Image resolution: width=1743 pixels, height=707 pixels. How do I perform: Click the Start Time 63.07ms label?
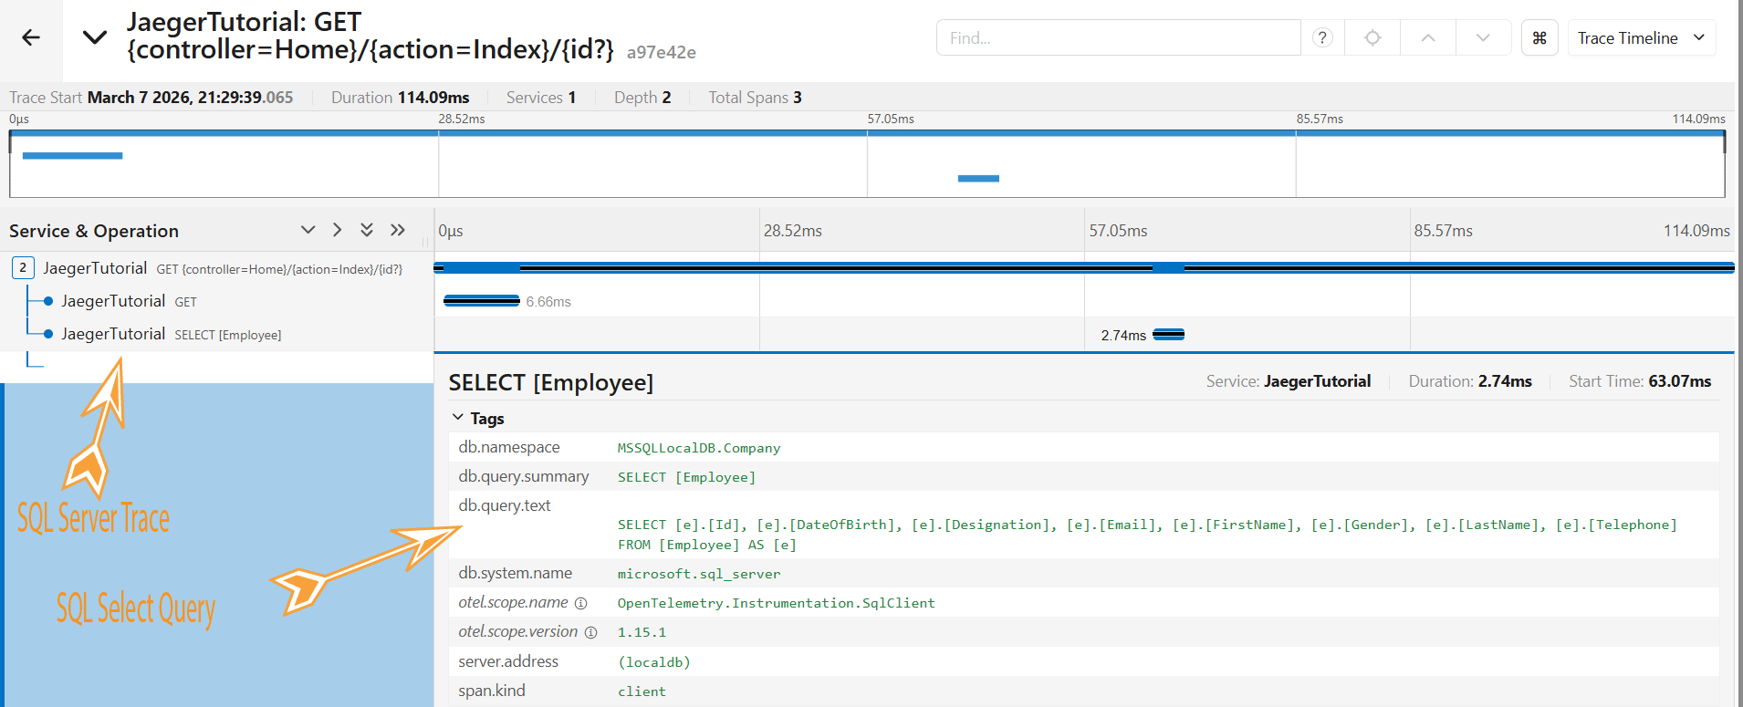(1640, 381)
